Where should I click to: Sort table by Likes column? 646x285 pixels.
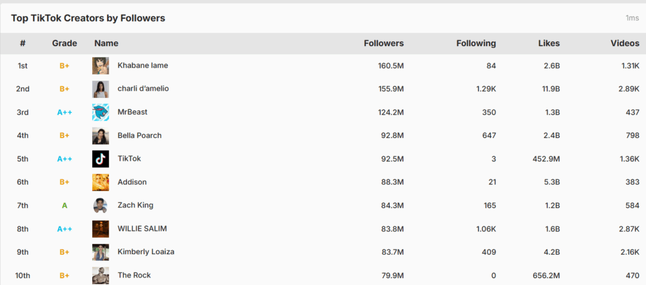[x=548, y=44]
